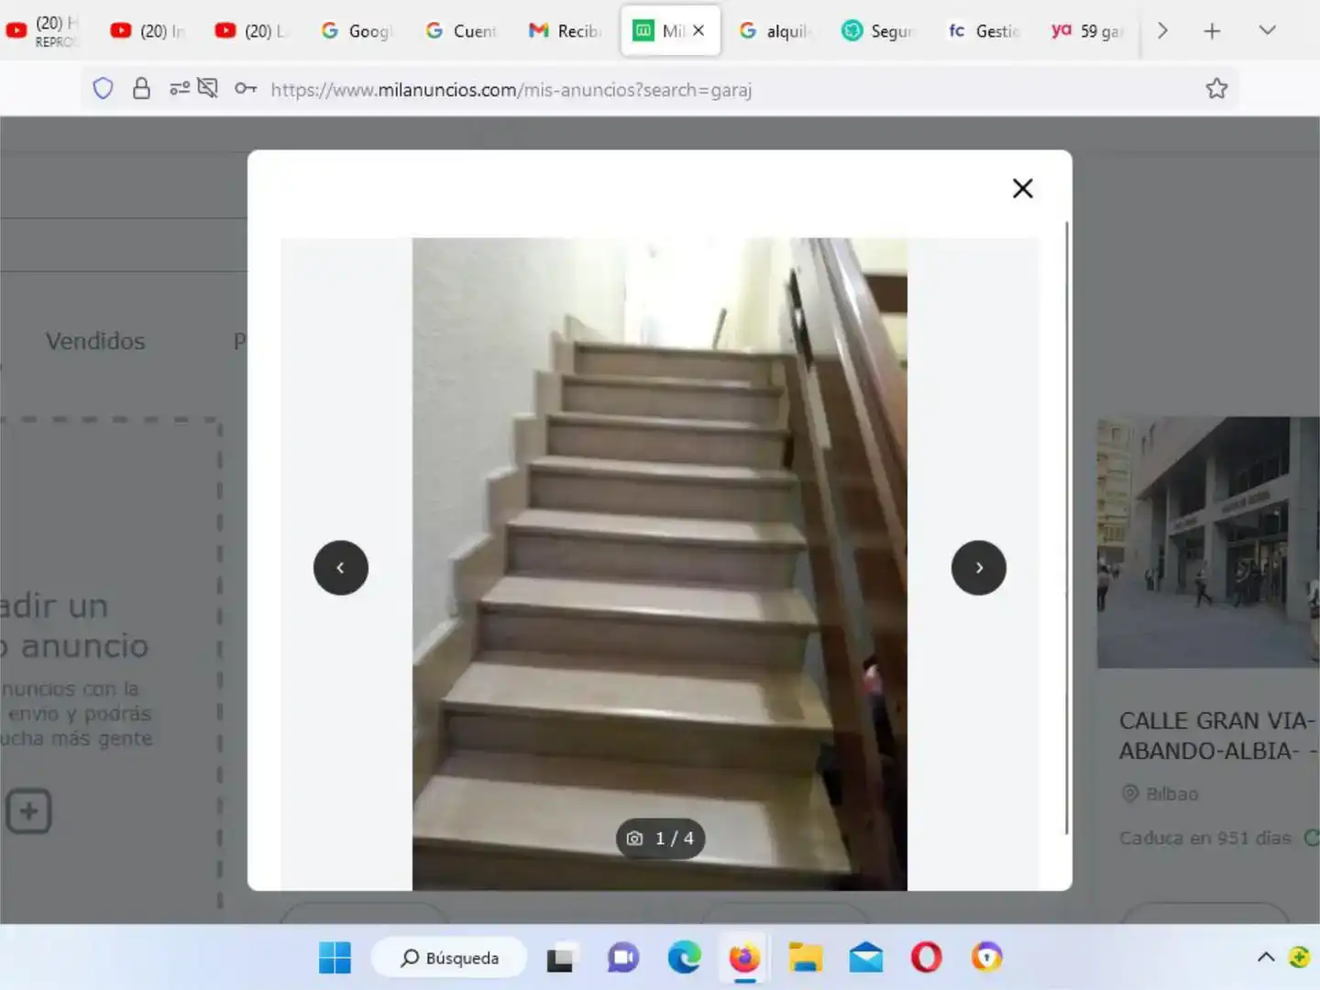The height and width of the screenshot is (990, 1320).
Task: Switch to the '59 ga' ya tab
Action: tap(1087, 31)
